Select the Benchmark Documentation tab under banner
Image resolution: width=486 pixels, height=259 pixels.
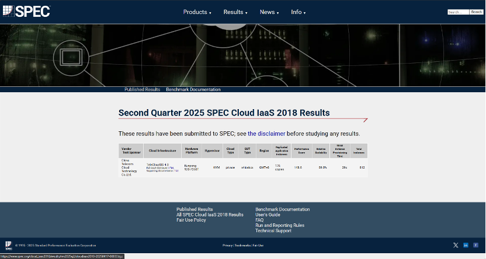coord(193,89)
